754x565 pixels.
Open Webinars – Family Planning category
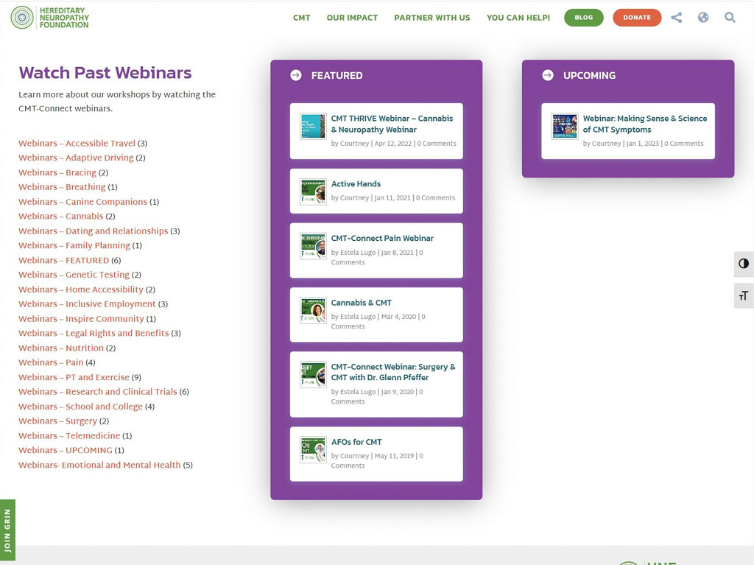pos(74,245)
